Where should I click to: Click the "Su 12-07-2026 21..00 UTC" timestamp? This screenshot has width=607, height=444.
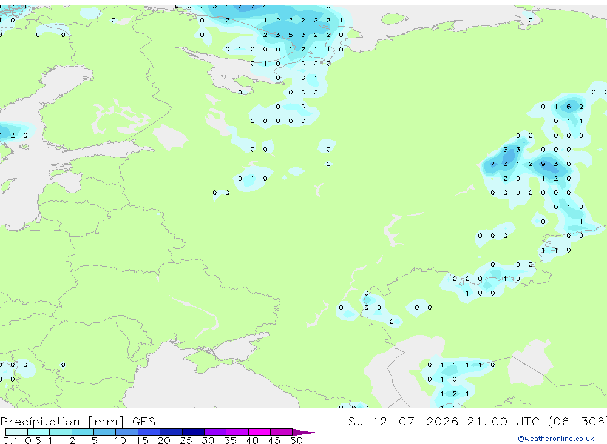[444, 421]
